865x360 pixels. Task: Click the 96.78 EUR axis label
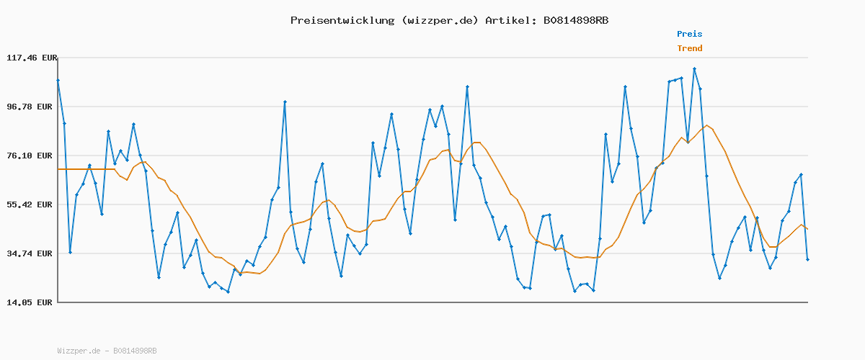tap(30, 107)
